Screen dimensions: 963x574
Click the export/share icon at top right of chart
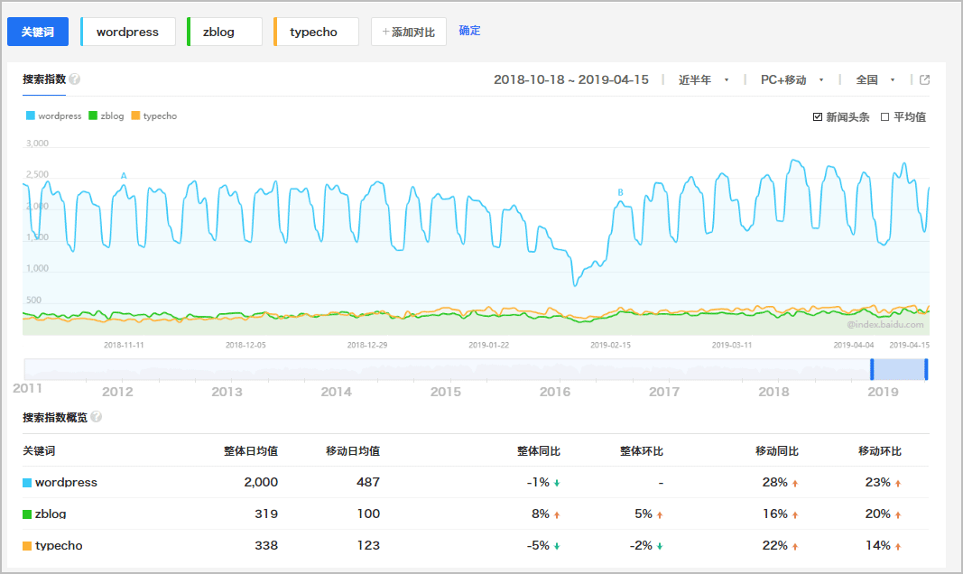(x=924, y=79)
